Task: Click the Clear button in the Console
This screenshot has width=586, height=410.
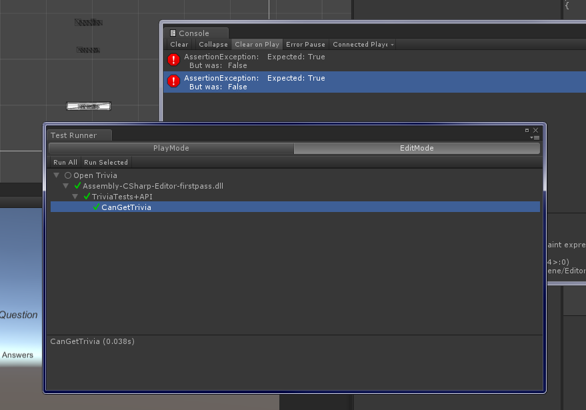Action: click(179, 44)
